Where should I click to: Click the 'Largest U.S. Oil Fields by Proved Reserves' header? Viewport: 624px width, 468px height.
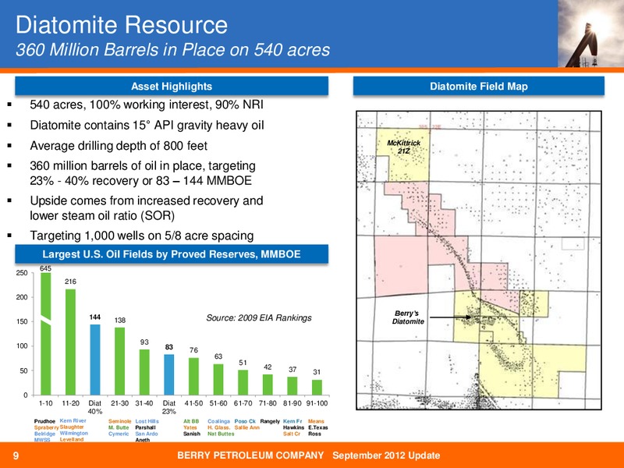click(x=172, y=254)
